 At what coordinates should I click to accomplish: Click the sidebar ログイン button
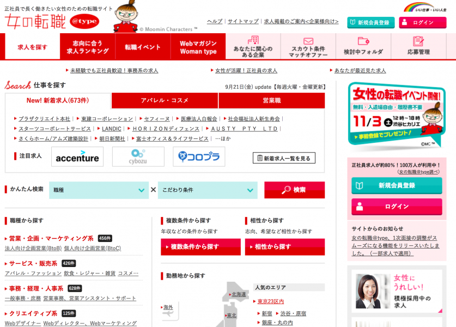(397, 207)
